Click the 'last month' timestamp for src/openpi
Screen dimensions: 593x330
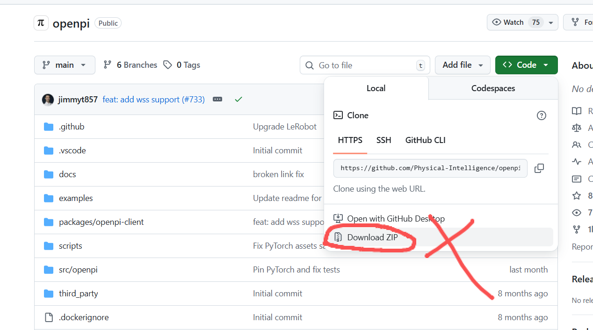pyautogui.click(x=528, y=270)
